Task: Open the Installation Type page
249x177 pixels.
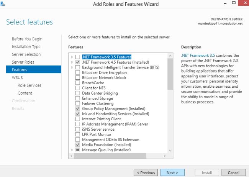Action: click(26, 47)
